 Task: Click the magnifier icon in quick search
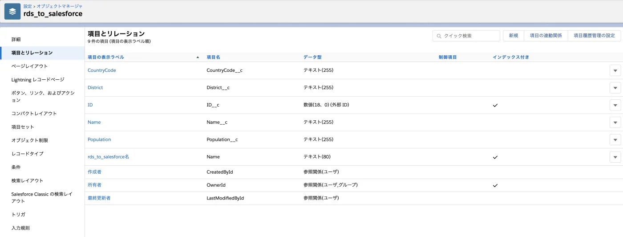(x=439, y=36)
